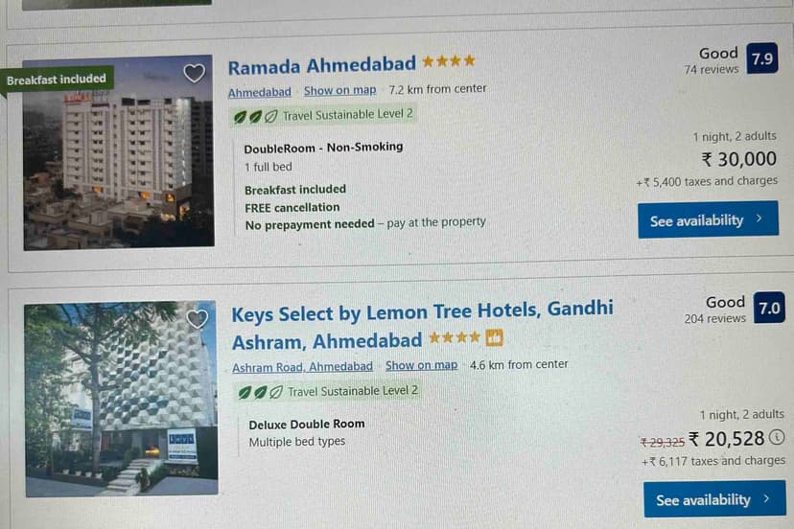This screenshot has height=529, width=794.
Task: Click the Keys Select preferred partner thumbs-up icon
Action: point(495,337)
